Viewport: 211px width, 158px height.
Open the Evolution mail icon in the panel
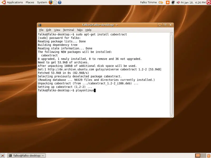pos(55,2)
